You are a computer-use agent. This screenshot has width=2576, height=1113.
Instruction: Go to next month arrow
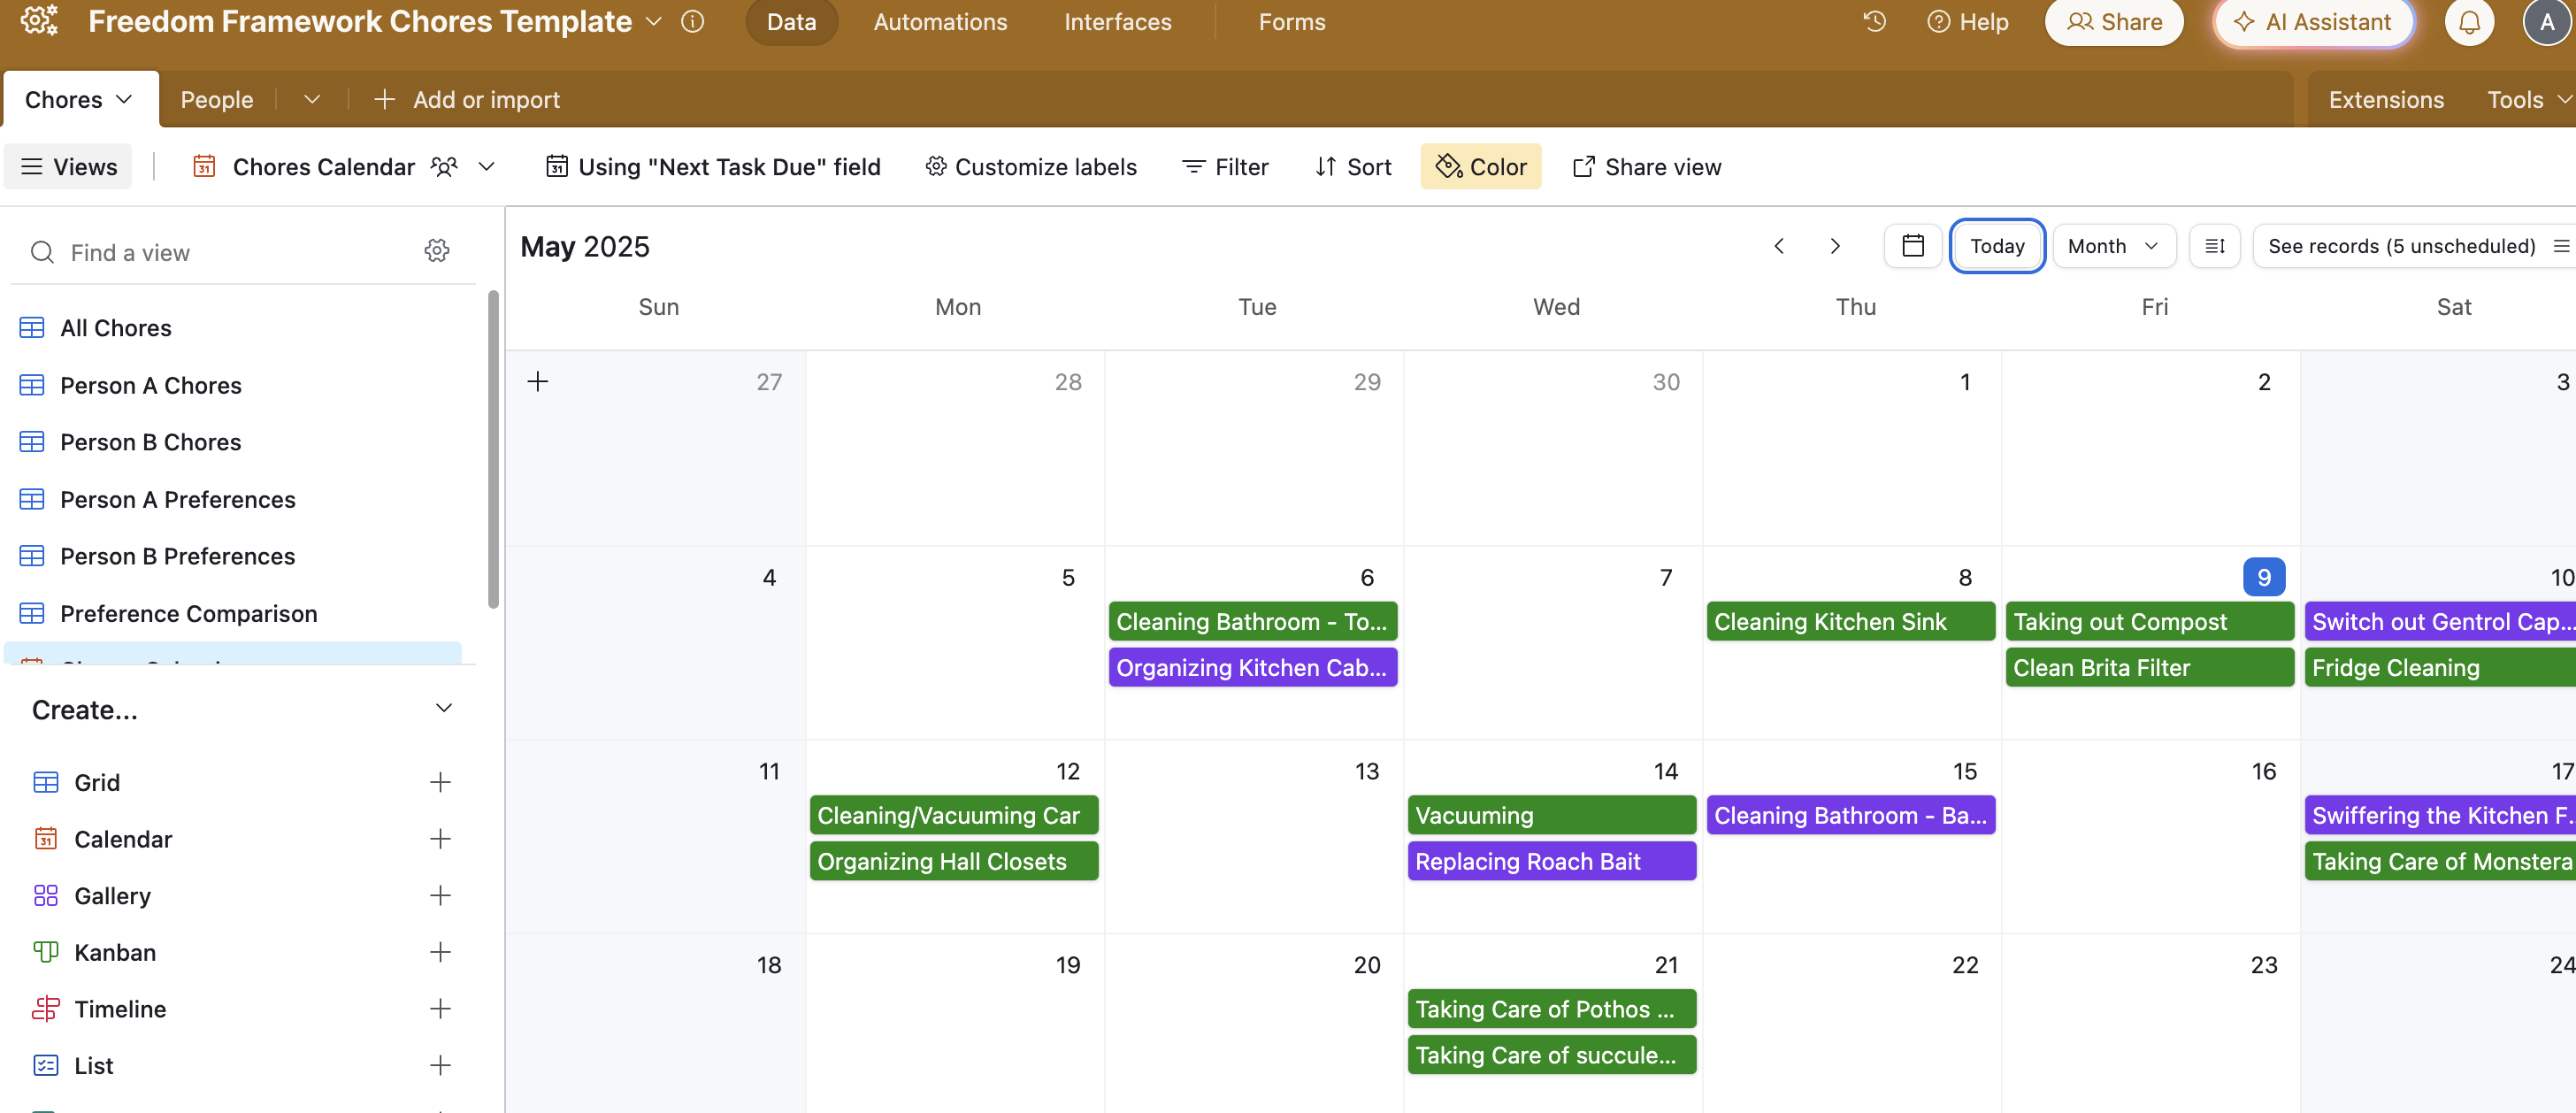(1835, 246)
